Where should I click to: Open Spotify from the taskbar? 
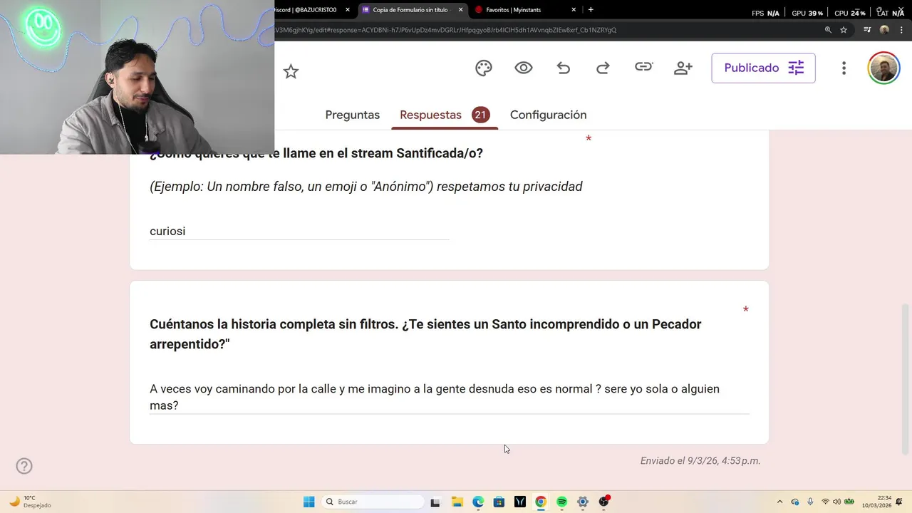[x=561, y=502]
